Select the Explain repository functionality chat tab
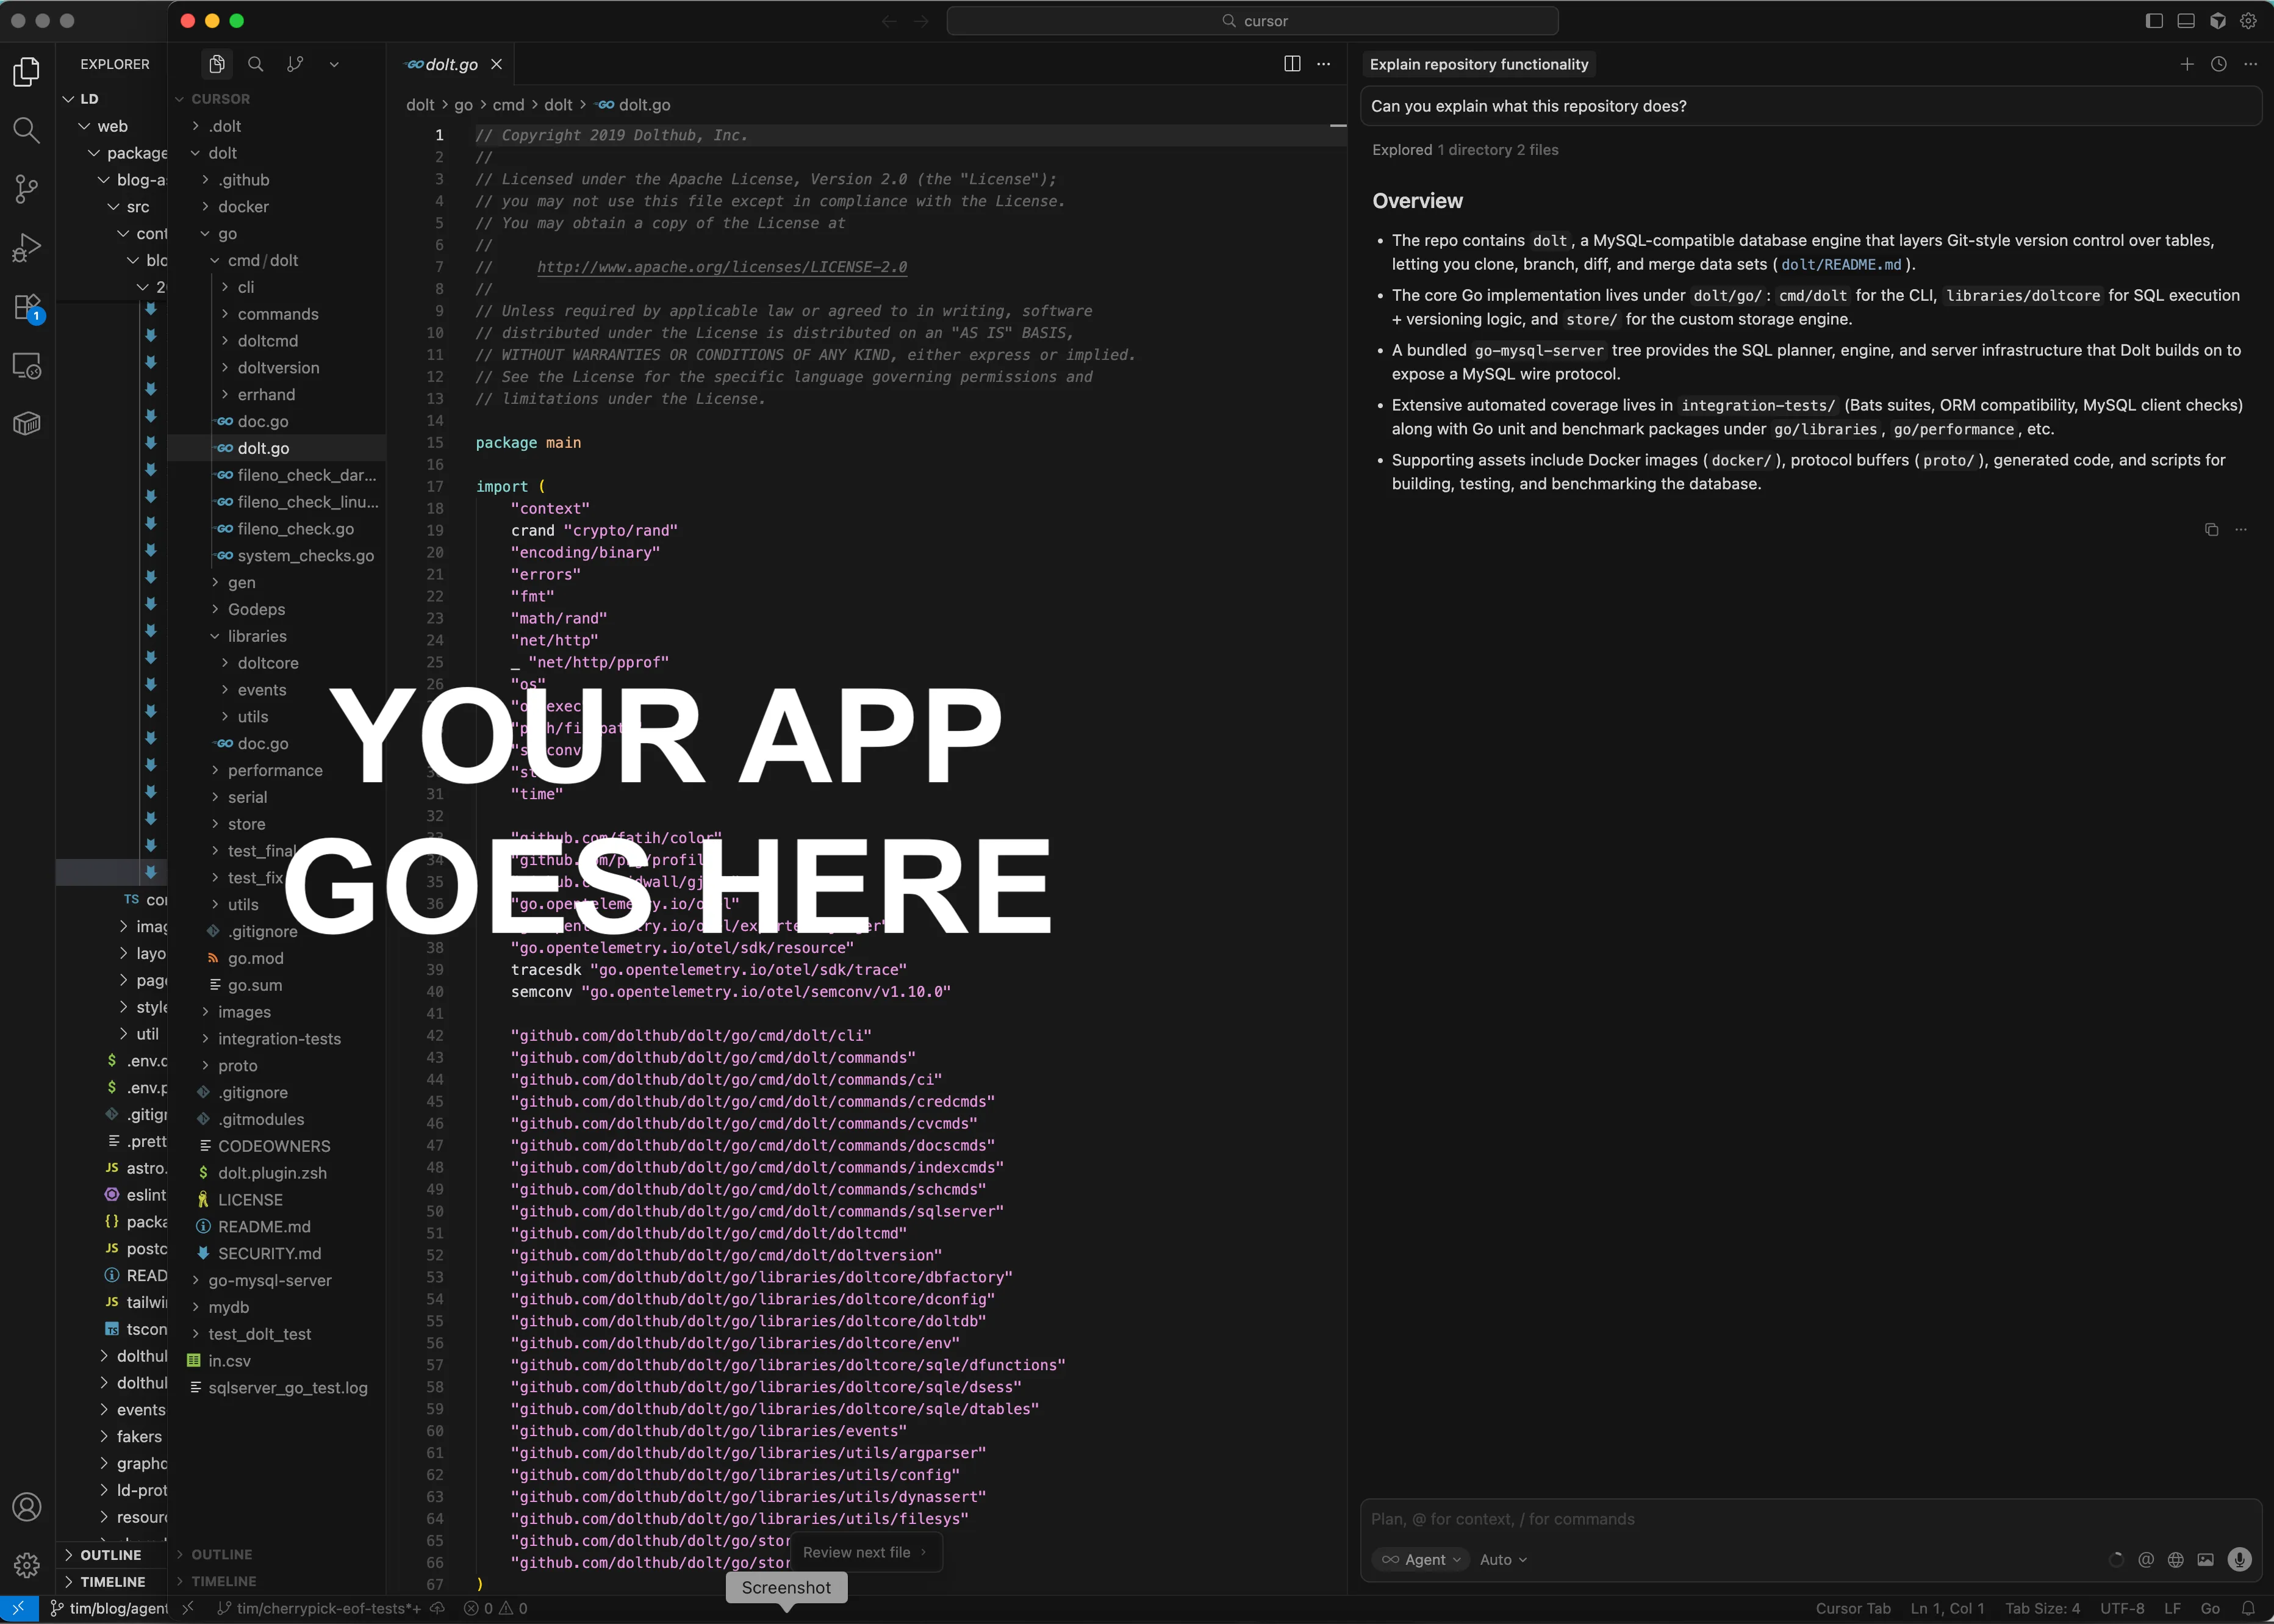Viewport: 2274px width, 1624px height. point(1479,64)
